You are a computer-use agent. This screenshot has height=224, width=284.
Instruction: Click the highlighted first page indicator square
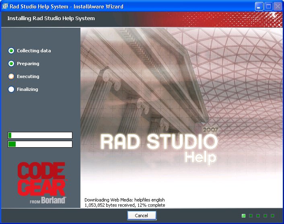tap(244, 216)
